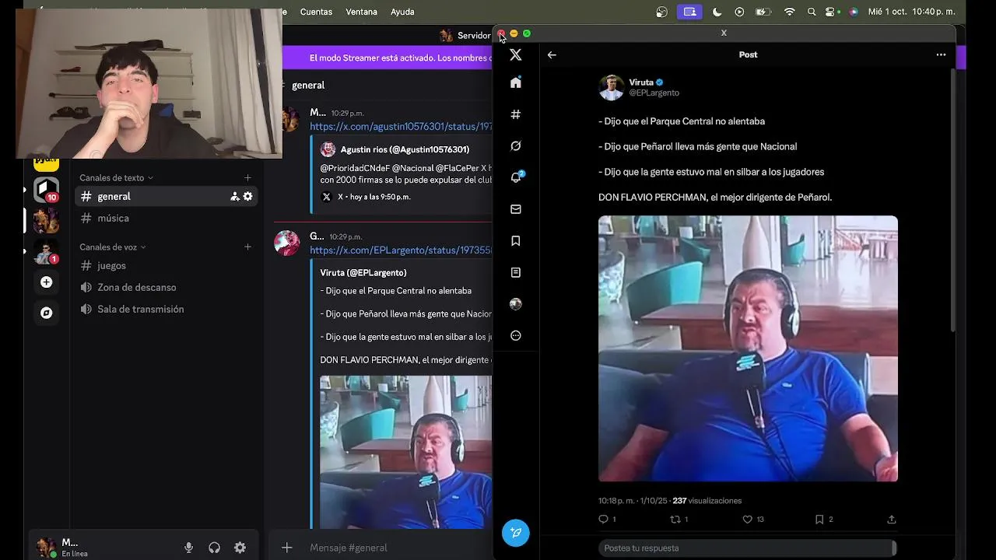This screenshot has width=996, height=560.
Task: Explore discoverable servers compass icon
Action: [46, 313]
